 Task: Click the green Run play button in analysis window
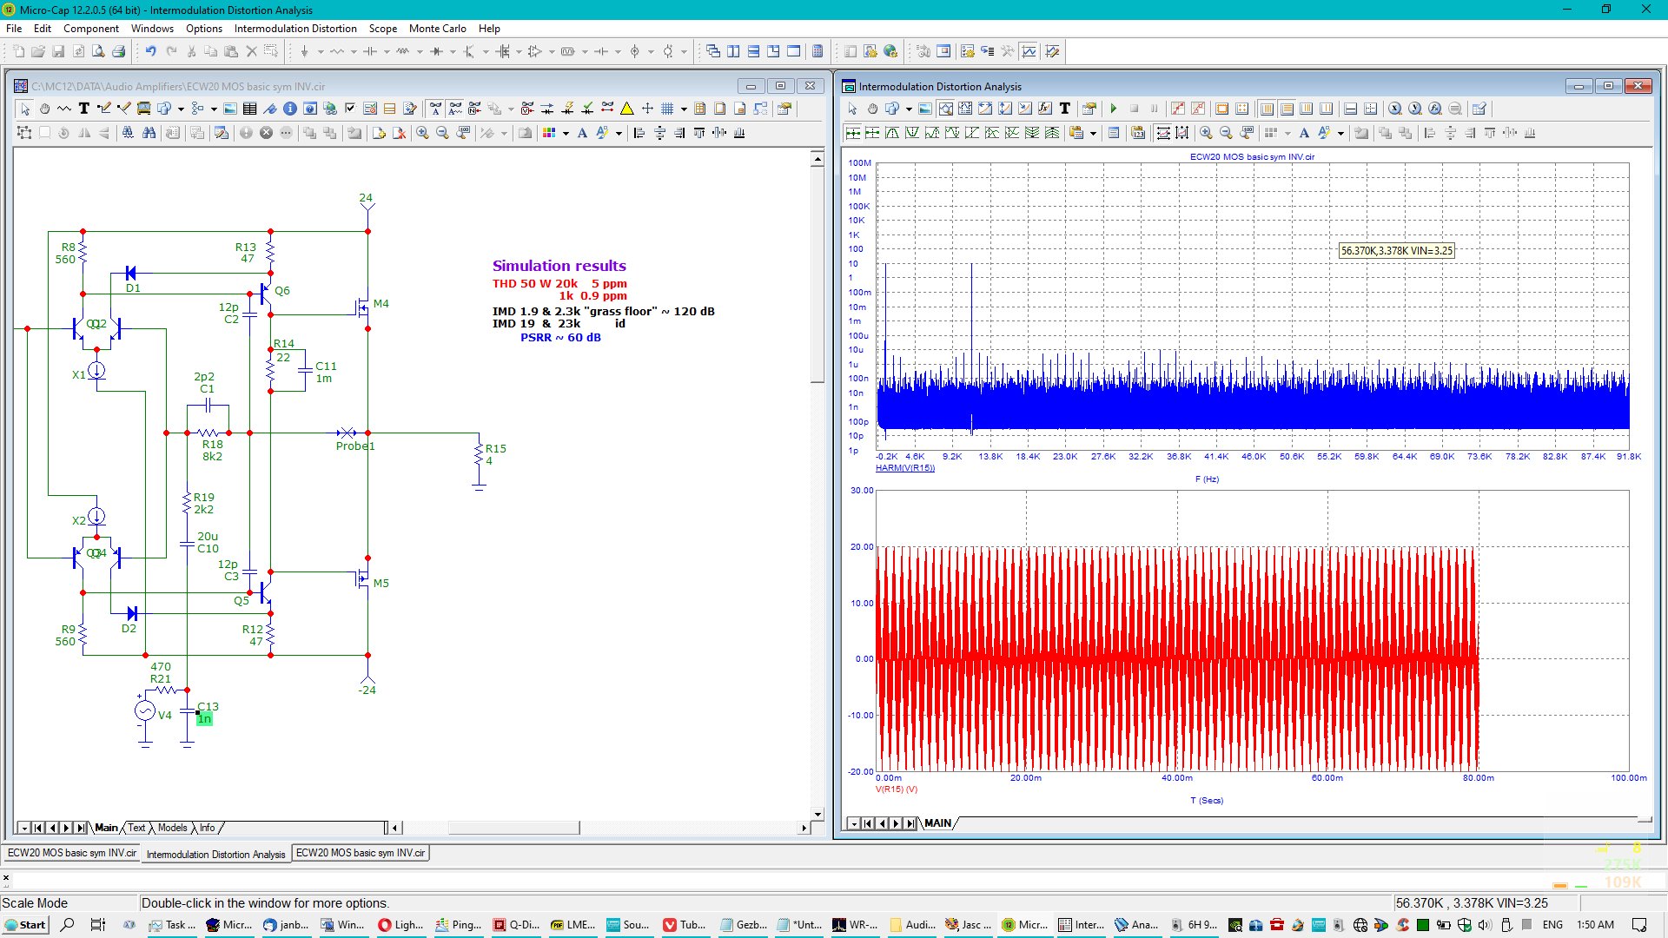coord(1114,109)
